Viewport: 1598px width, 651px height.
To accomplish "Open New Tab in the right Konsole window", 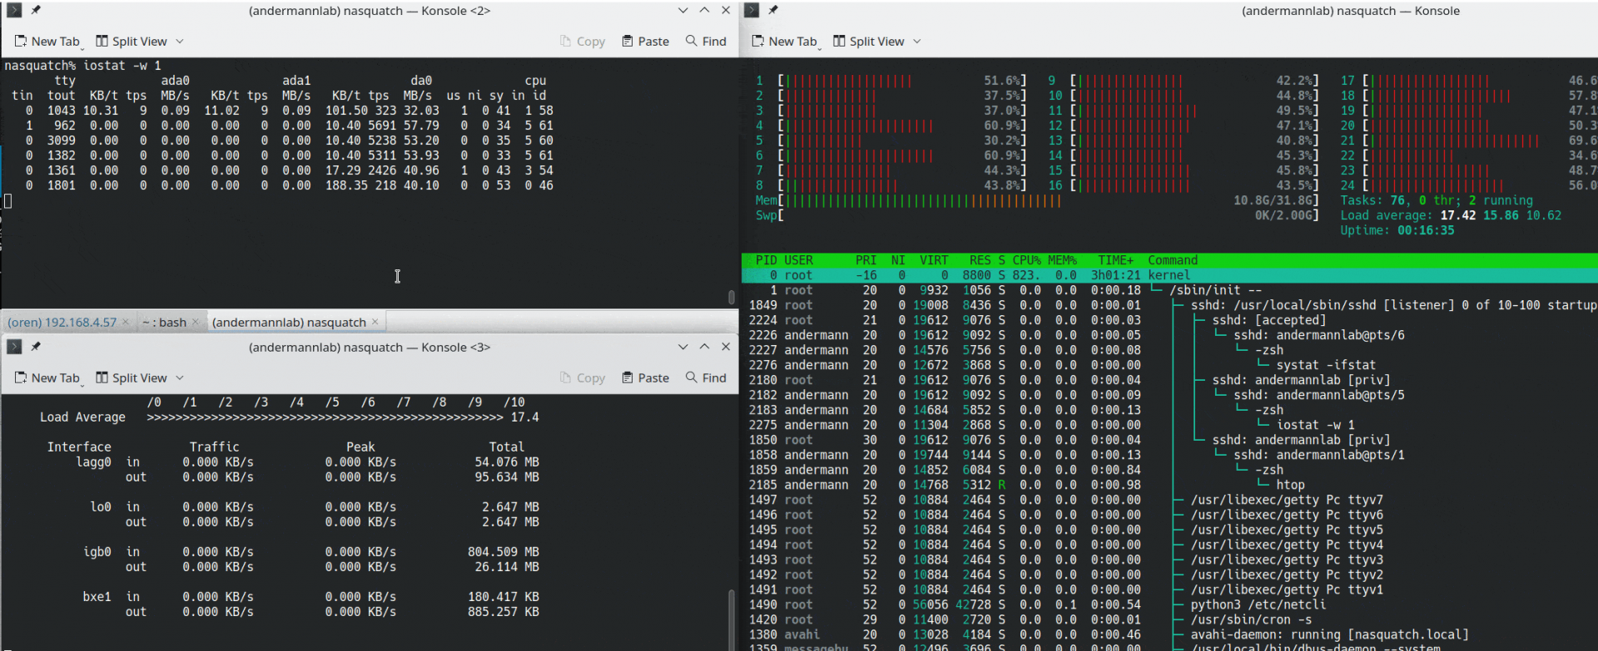I will [784, 42].
